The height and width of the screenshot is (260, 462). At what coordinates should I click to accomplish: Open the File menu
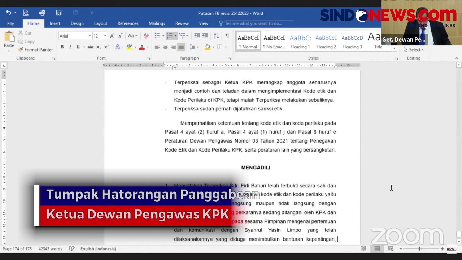tap(10, 23)
